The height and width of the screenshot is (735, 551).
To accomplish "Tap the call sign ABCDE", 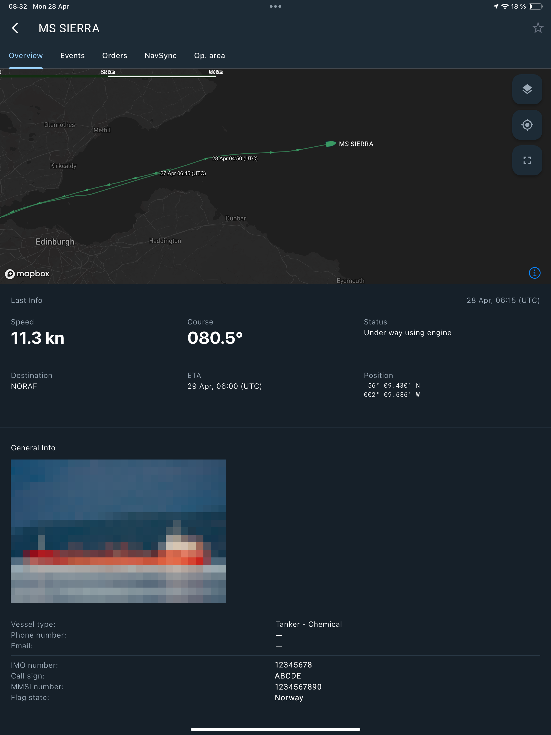I will pos(288,676).
